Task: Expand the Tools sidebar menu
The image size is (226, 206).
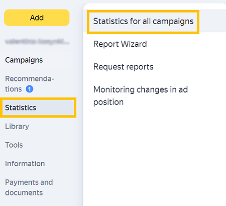Action: tap(14, 145)
